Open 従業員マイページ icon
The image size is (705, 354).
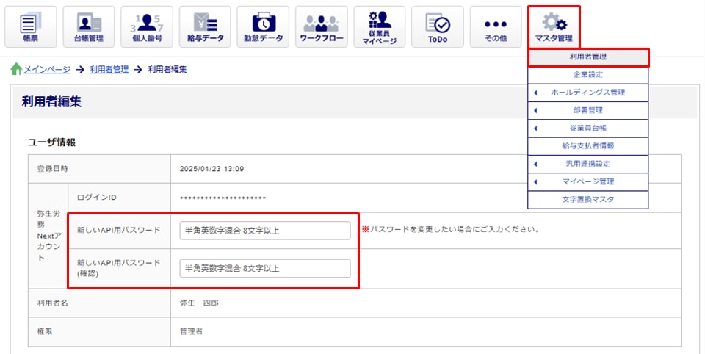click(x=380, y=26)
